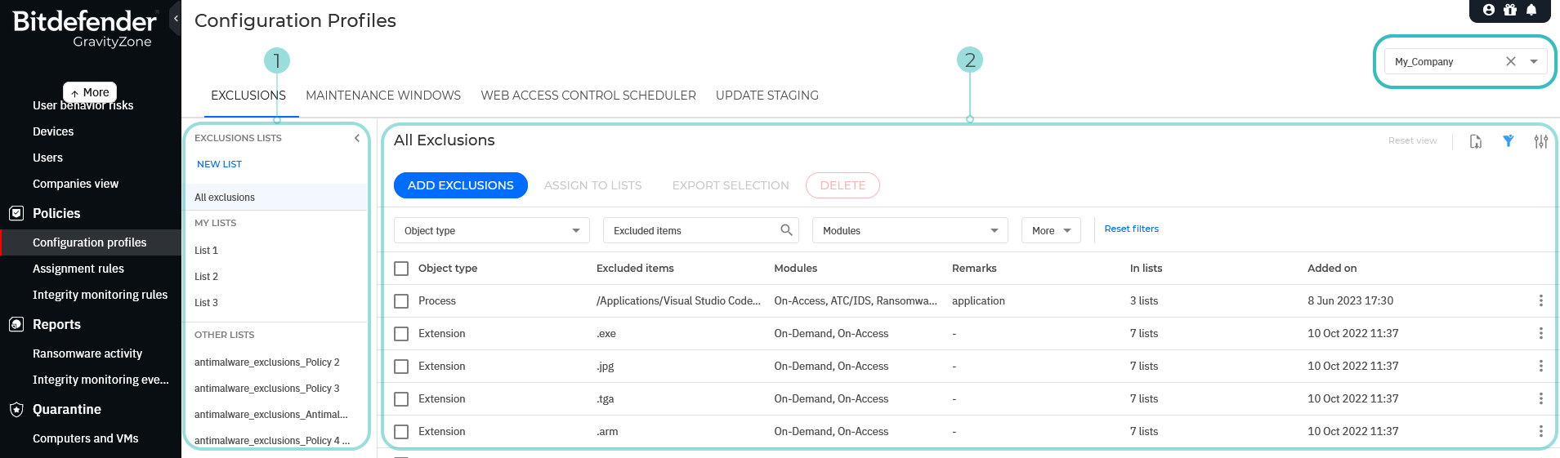The height and width of the screenshot is (458, 1560).
Task: Open Users in the sidebar
Action: coord(47,158)
